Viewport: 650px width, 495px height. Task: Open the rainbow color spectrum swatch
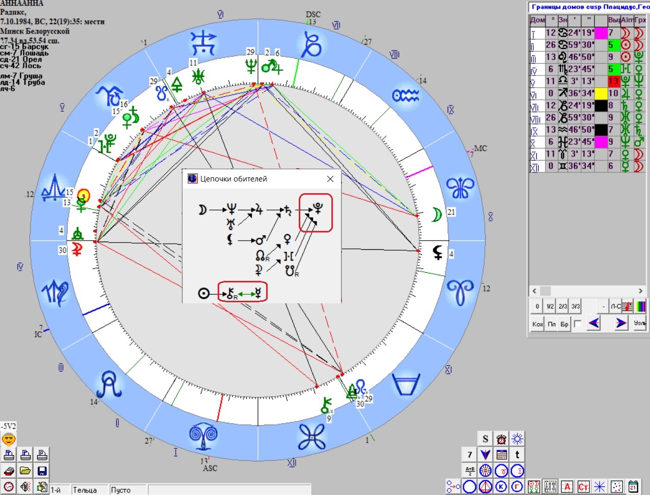click(x=639, y=306)
